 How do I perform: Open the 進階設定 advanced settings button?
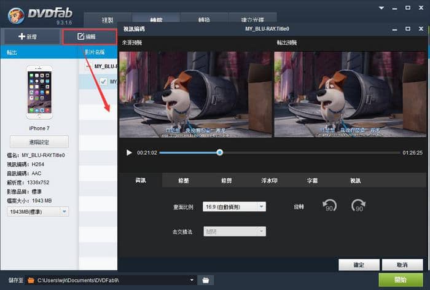pyautogui.click(x=39, y=142)
